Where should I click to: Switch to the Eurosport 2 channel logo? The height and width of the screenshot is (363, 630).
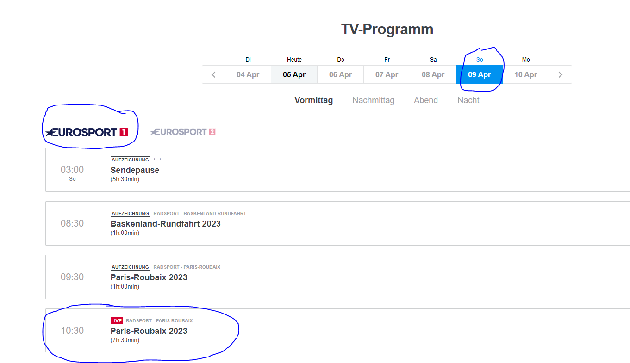183,132
